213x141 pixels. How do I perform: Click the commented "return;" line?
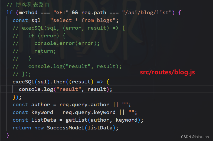point(34,51)
